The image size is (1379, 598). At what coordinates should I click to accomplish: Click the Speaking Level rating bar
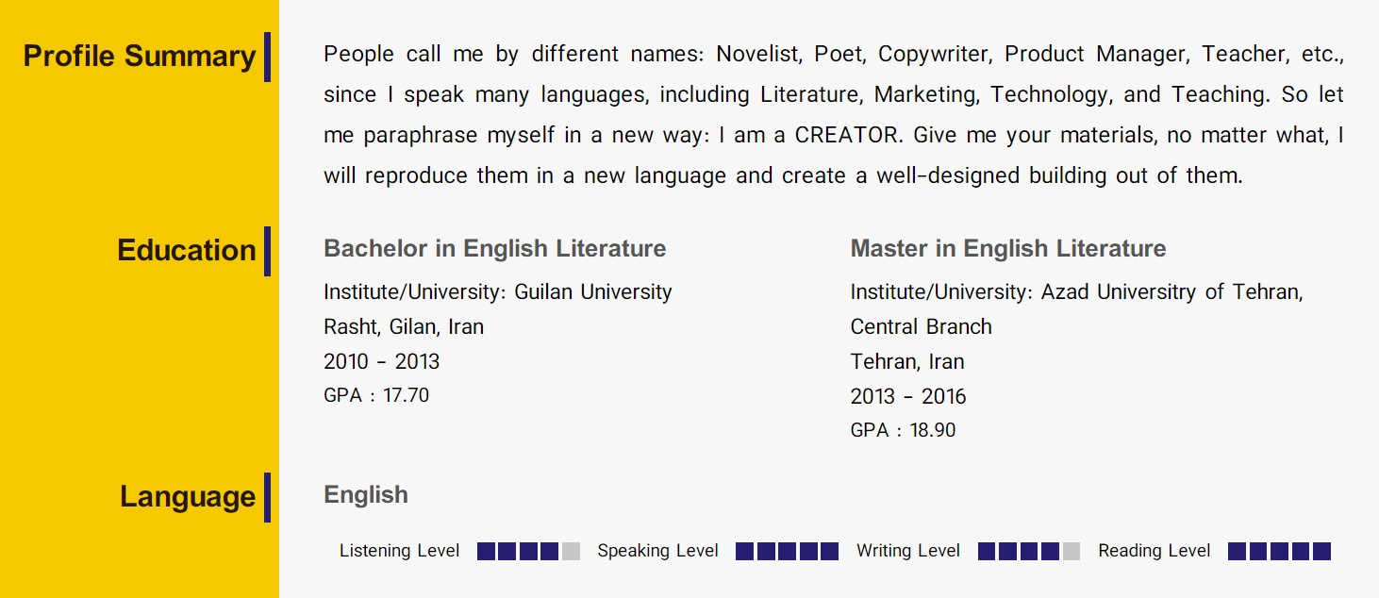(787, 552)
